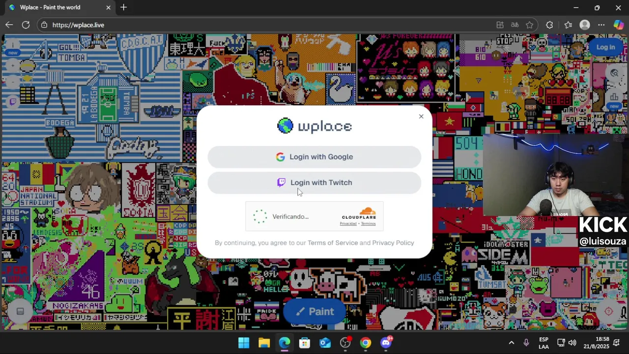Click the blue Log in button

coord(605,47)
